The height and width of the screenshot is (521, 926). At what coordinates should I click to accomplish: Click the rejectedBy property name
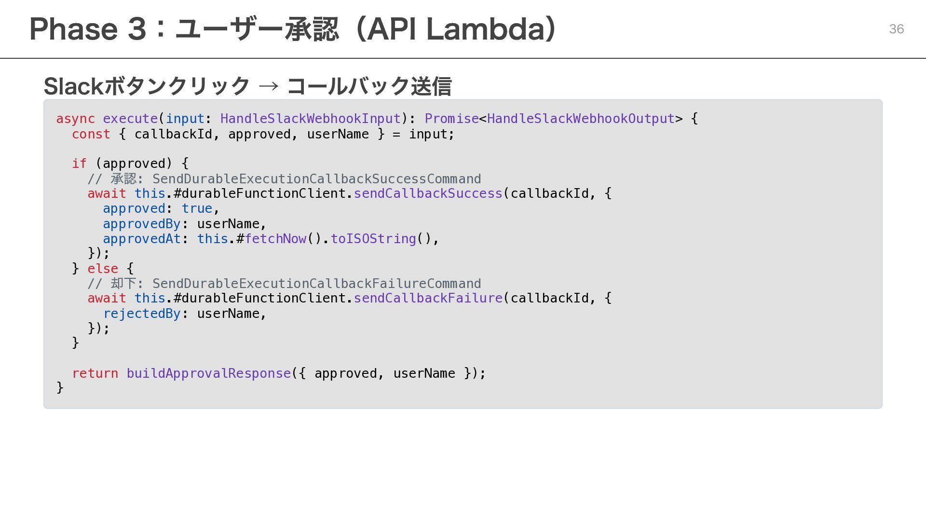pos(141,314)
